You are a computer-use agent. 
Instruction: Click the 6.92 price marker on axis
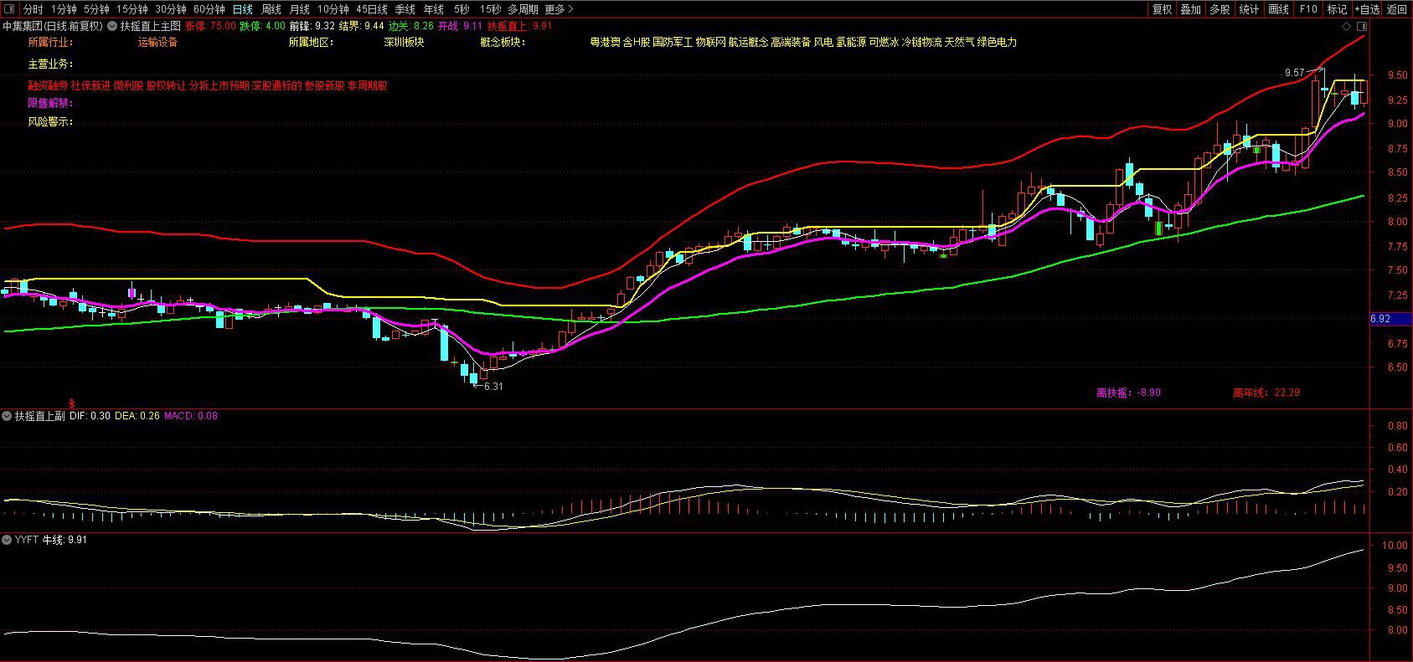pyautogui.click(x=1390, y=319)
